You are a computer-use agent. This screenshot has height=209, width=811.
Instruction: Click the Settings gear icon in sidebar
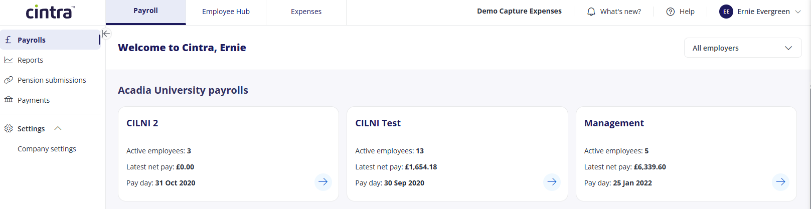[x=9, y=128]
